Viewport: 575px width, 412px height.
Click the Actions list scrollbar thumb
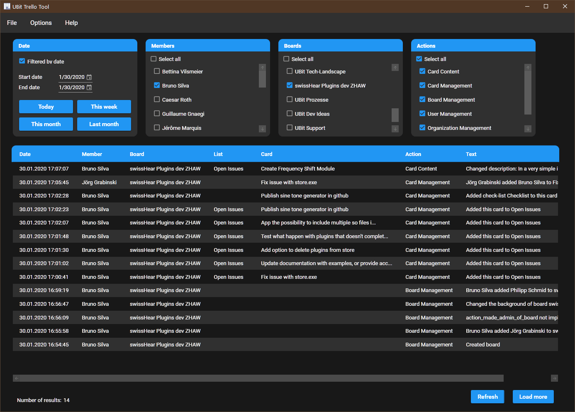[528, 93]
